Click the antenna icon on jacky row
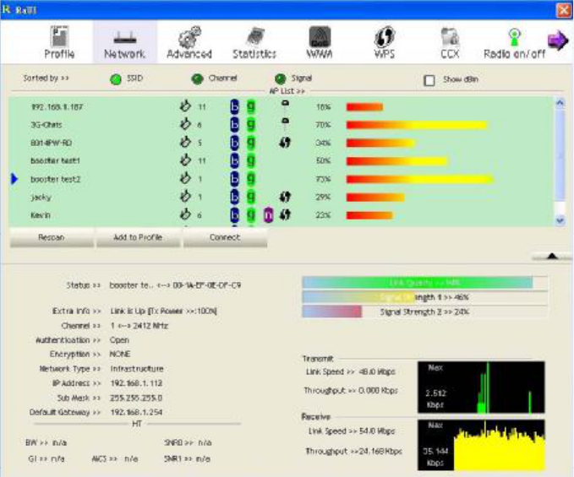 [185, 197]
